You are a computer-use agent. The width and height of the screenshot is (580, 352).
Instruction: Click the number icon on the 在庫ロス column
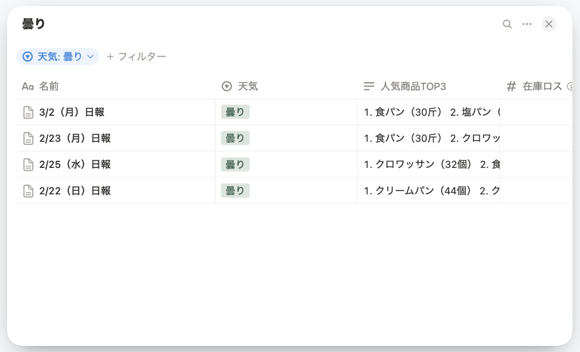tap(511, 86)
